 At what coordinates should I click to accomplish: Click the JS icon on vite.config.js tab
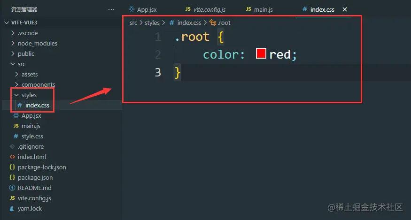[x=188, y=9]
